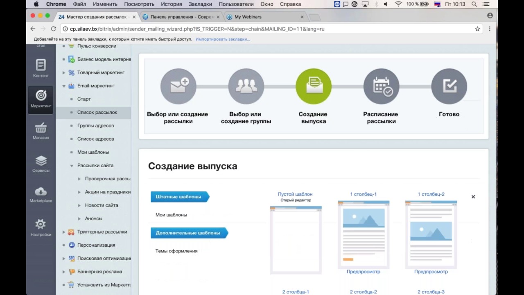Select the 'Темы оформления' category
The width and height of the screenshot is (524, 295).
pyautogui.click(x=176, y=251)
